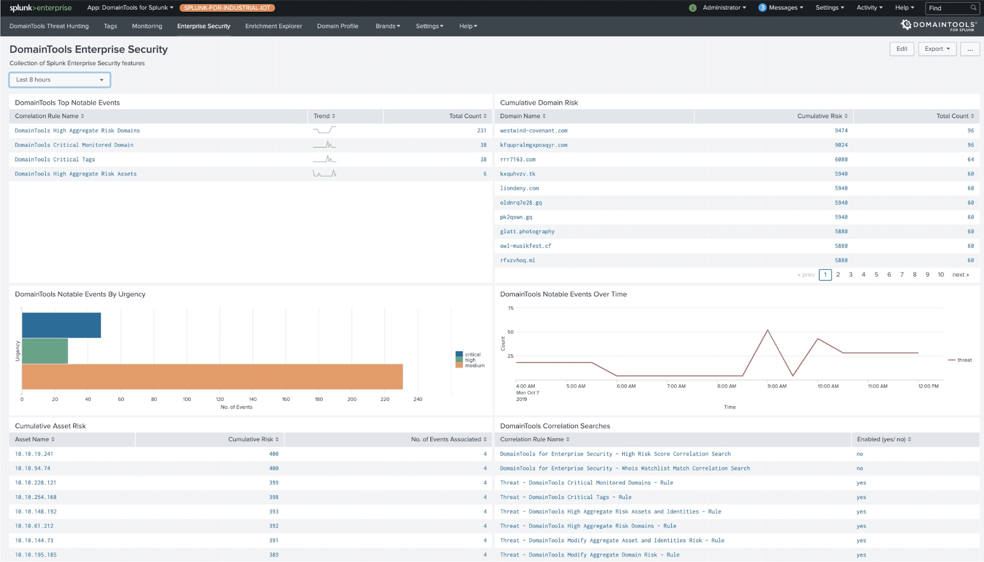The image size is (984, 562).
Task: Toggle threat series in events over time legend
Action: [x=964, y=360]
